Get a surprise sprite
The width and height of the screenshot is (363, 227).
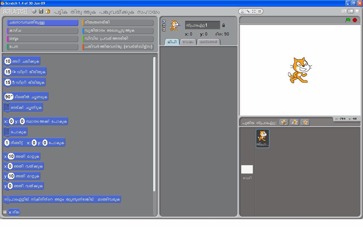pyautogui.click(x=305, y=122)
